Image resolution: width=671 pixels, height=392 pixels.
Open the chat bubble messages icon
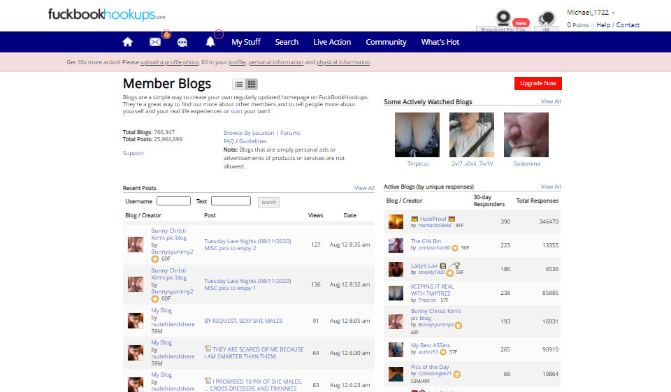(182, 42)
